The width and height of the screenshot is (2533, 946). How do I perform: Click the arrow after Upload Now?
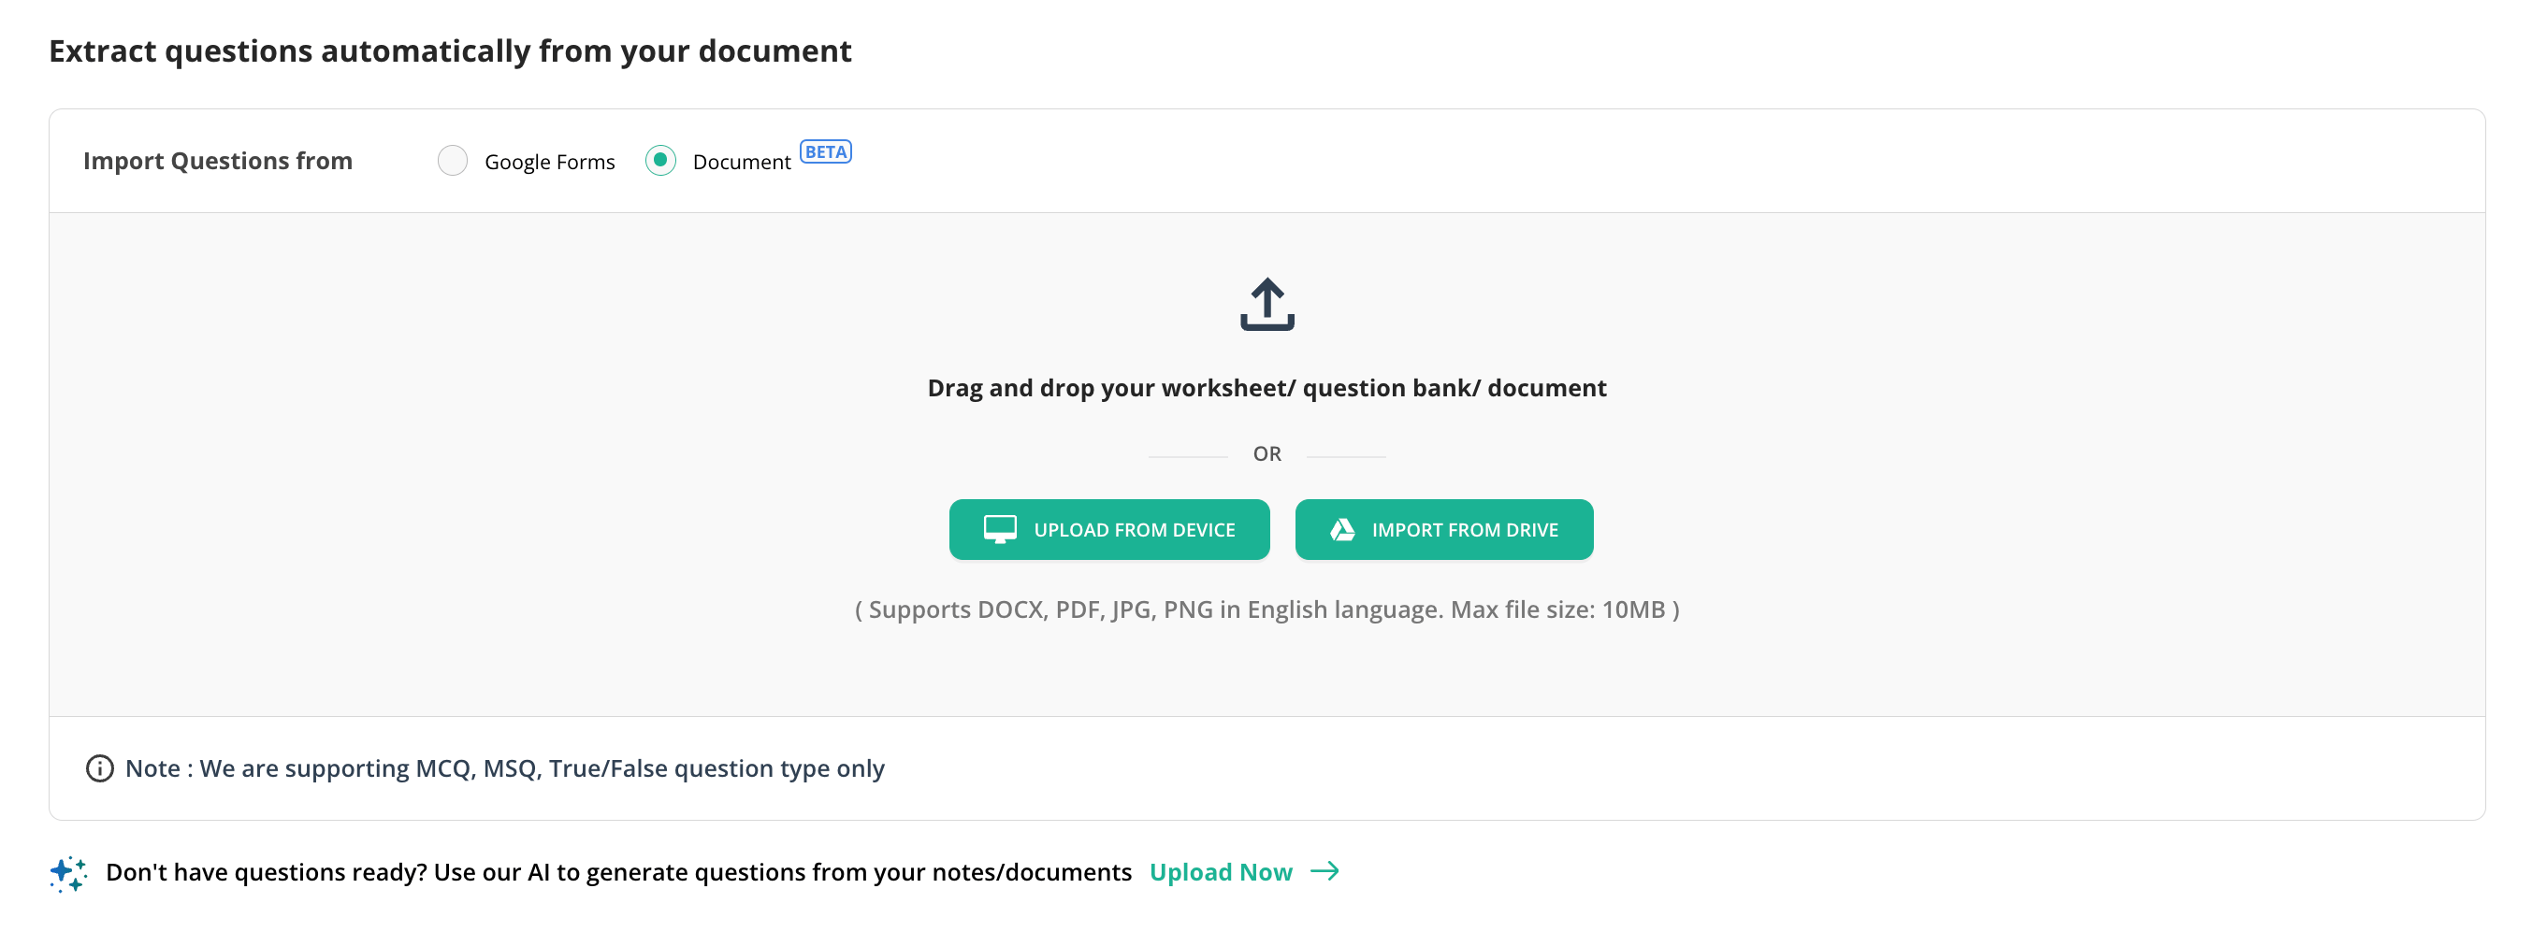point(1324,871)
